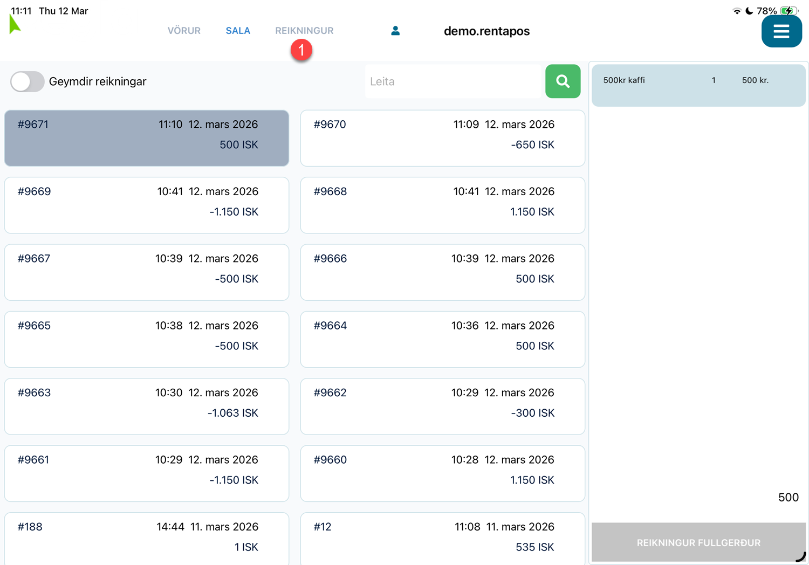Screen dimensions: 809x565
Task: Open invoice #9668 for 1.150 ISK
Action: click(442, 205)
